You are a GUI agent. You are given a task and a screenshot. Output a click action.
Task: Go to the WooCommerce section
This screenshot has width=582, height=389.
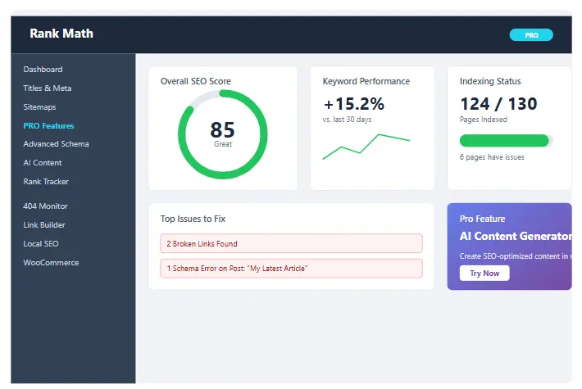(x=51, y=263)
